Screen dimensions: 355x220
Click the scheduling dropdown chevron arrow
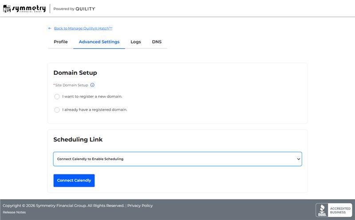[x=298, y=159]
